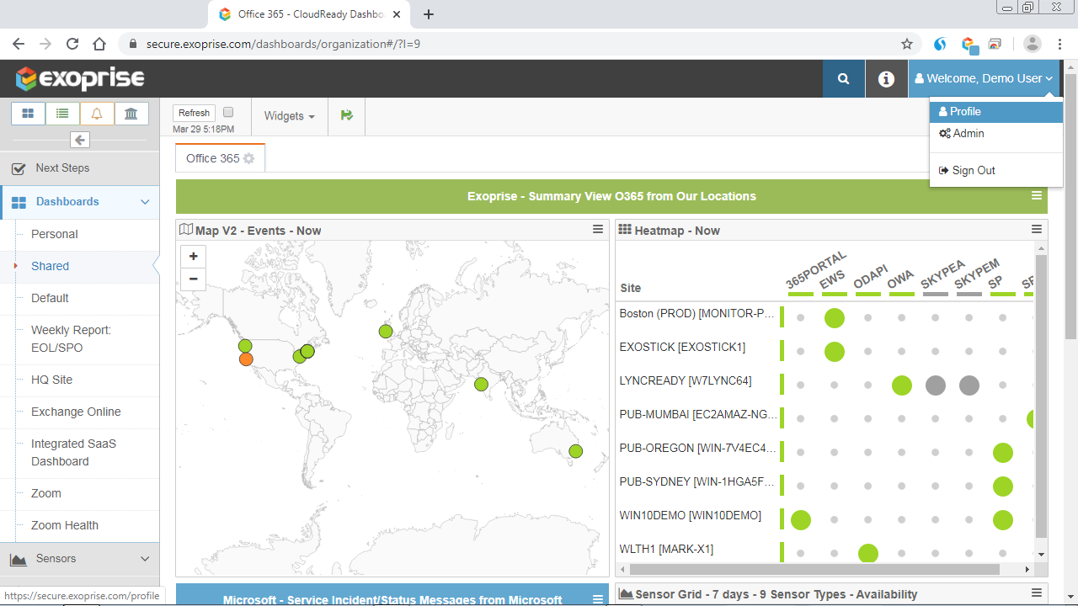The image size is (1078, 606).
Task: Click the EWS dot for Boston row
Action: (x=835, y=317)
